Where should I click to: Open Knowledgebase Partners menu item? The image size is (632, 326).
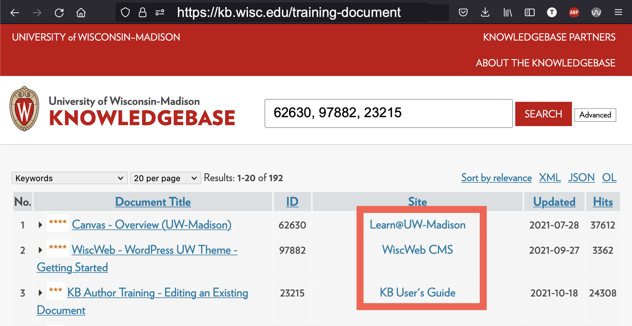(x=549, y=37)
